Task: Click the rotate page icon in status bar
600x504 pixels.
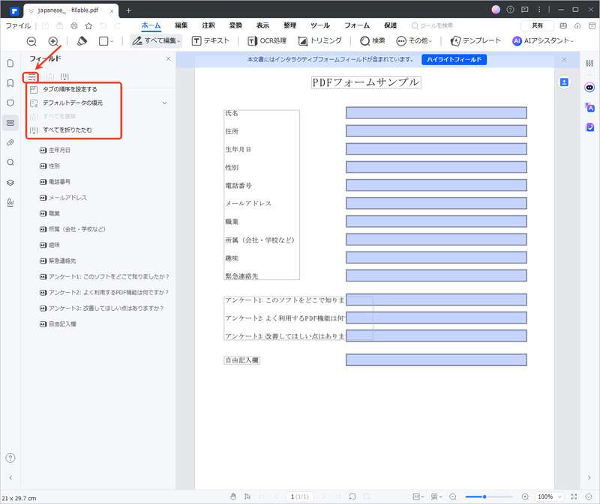Action: 352,497
